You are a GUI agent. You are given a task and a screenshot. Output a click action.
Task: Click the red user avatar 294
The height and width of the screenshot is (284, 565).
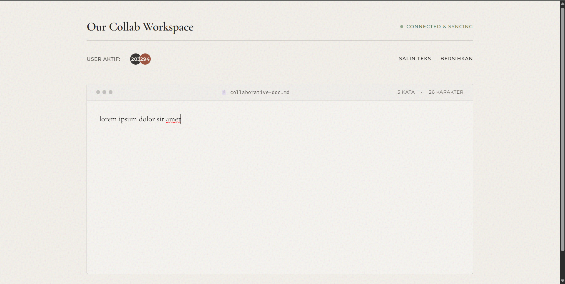tap(145, 59)
